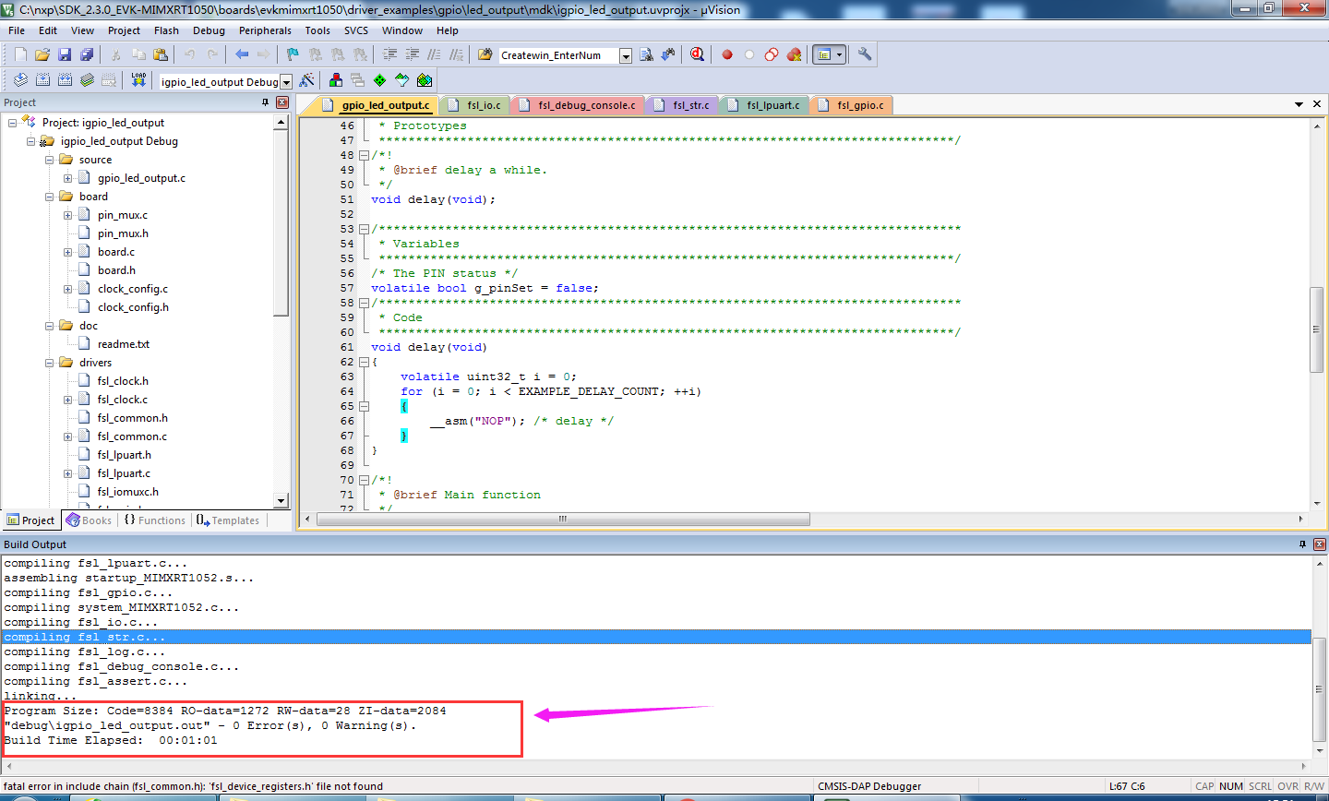
Task: Click the Rebuild all target files icon
Action: 65,81
